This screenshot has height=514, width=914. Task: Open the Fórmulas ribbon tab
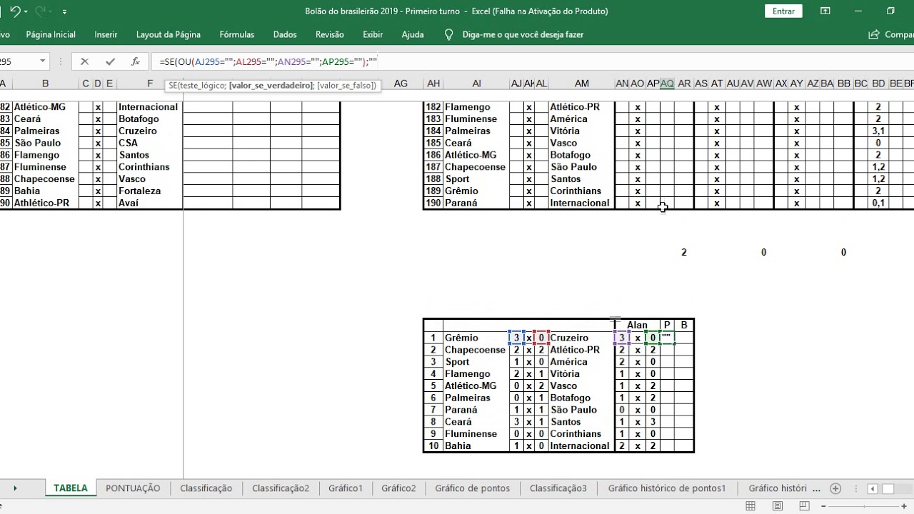pos(237,34)
